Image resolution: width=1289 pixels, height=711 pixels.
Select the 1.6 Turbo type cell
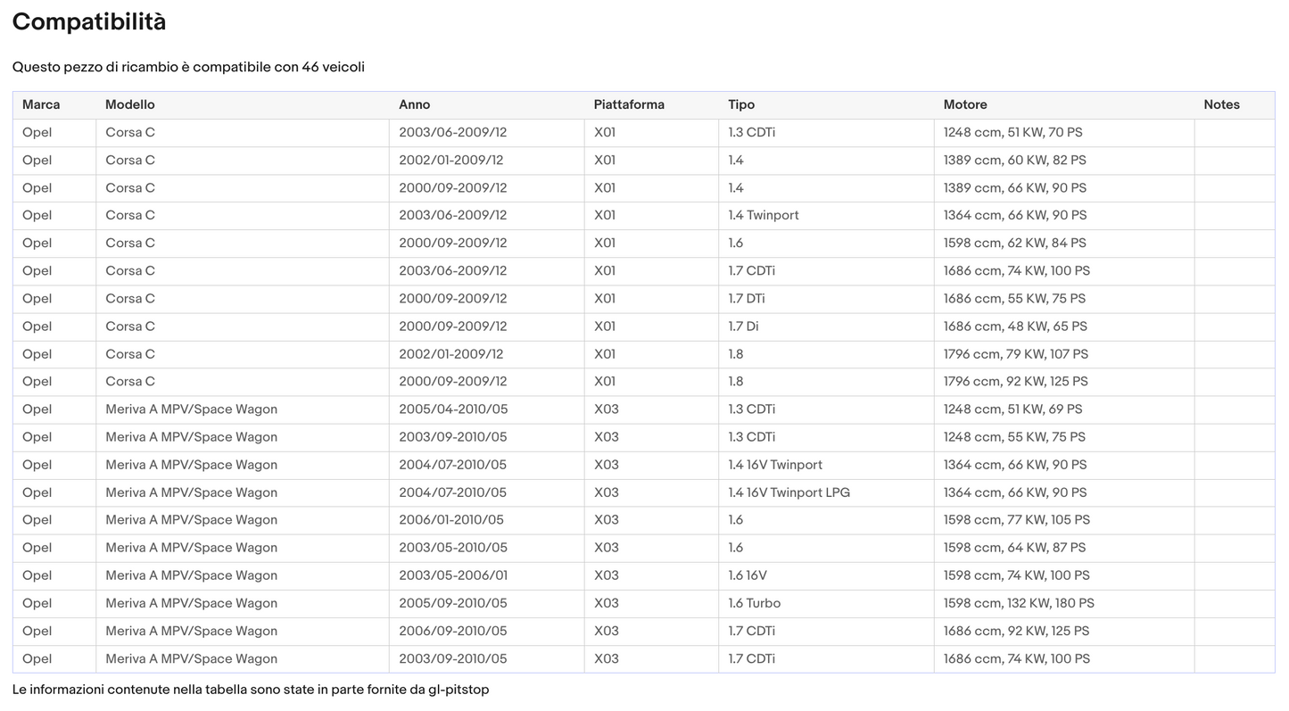[754, 603]
